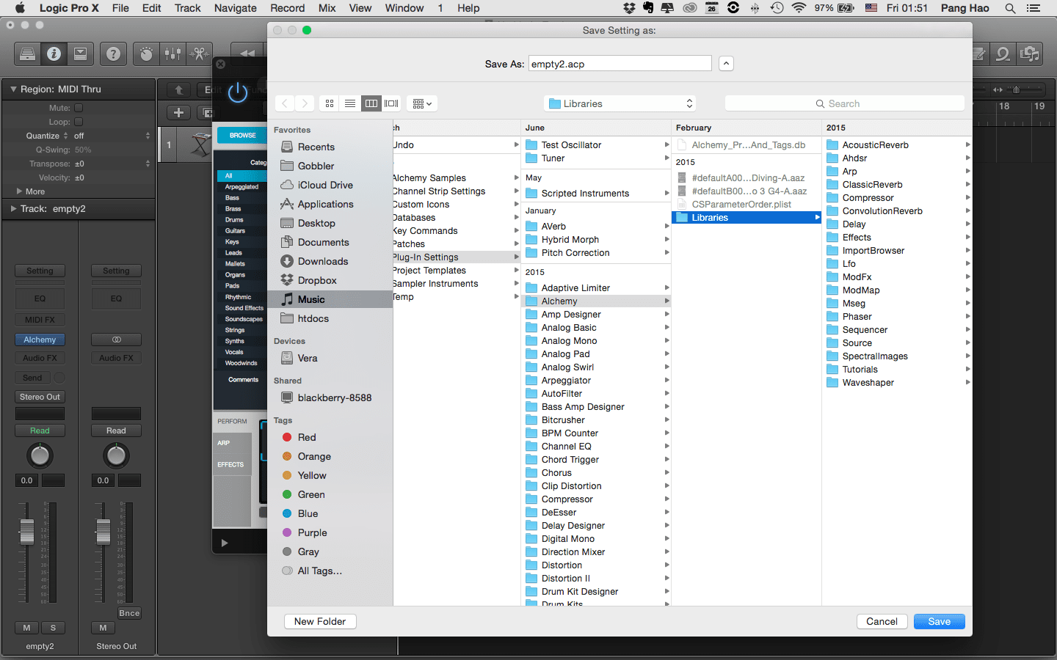Open Spotlight search in the menu bar
This screenshot has width=1057, height=660.
click(x=1010, y=8)
